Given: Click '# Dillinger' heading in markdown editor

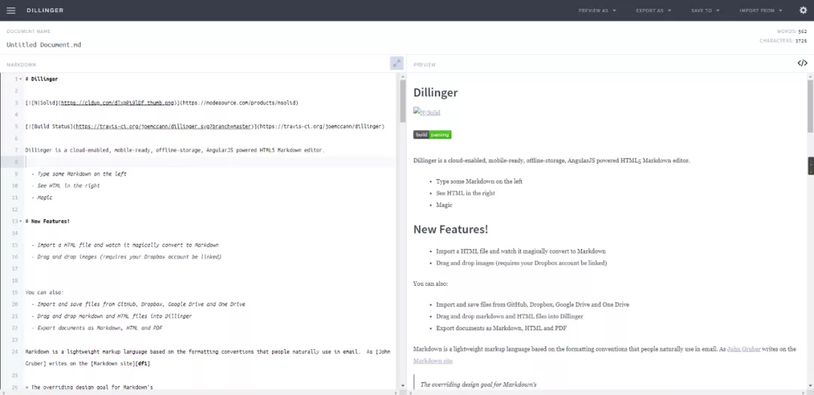Looking at the screenshot, I should [41, 79].
